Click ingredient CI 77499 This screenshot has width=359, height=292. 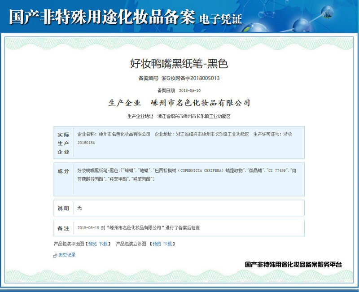pyautogui.click(x=277, y=171)
